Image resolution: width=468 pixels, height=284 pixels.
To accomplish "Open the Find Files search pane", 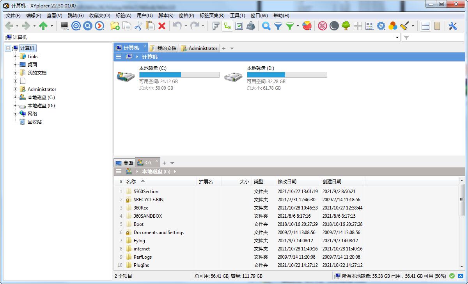I will (265, 26).
